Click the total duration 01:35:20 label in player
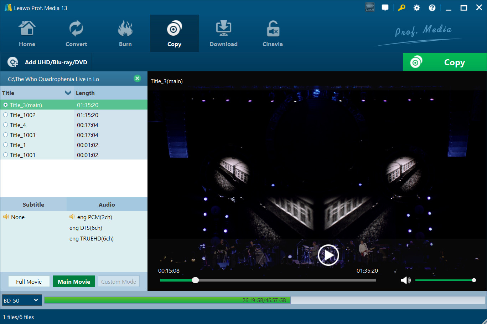 click(367, 270)
